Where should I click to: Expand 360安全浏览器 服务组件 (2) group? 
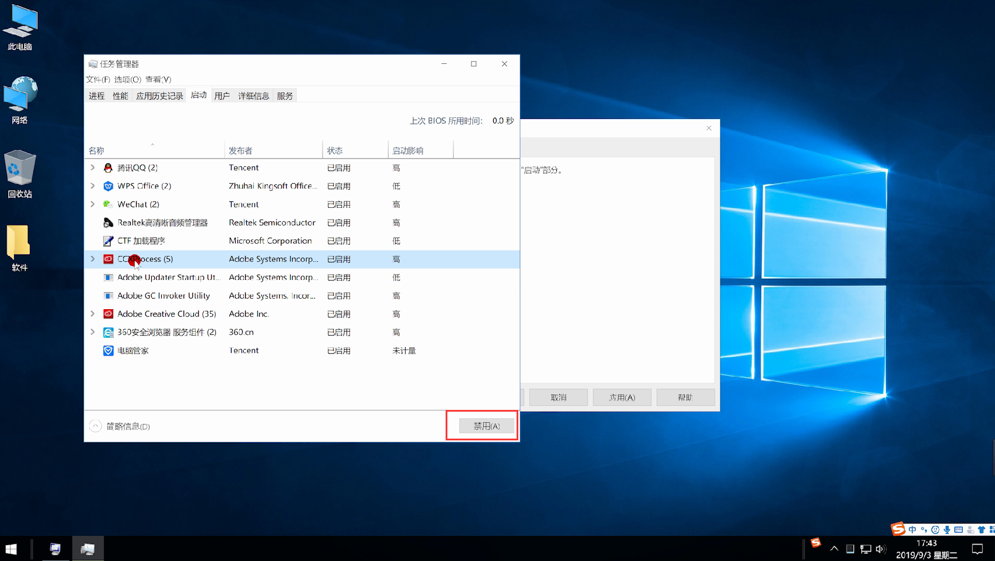pos(93,332)
